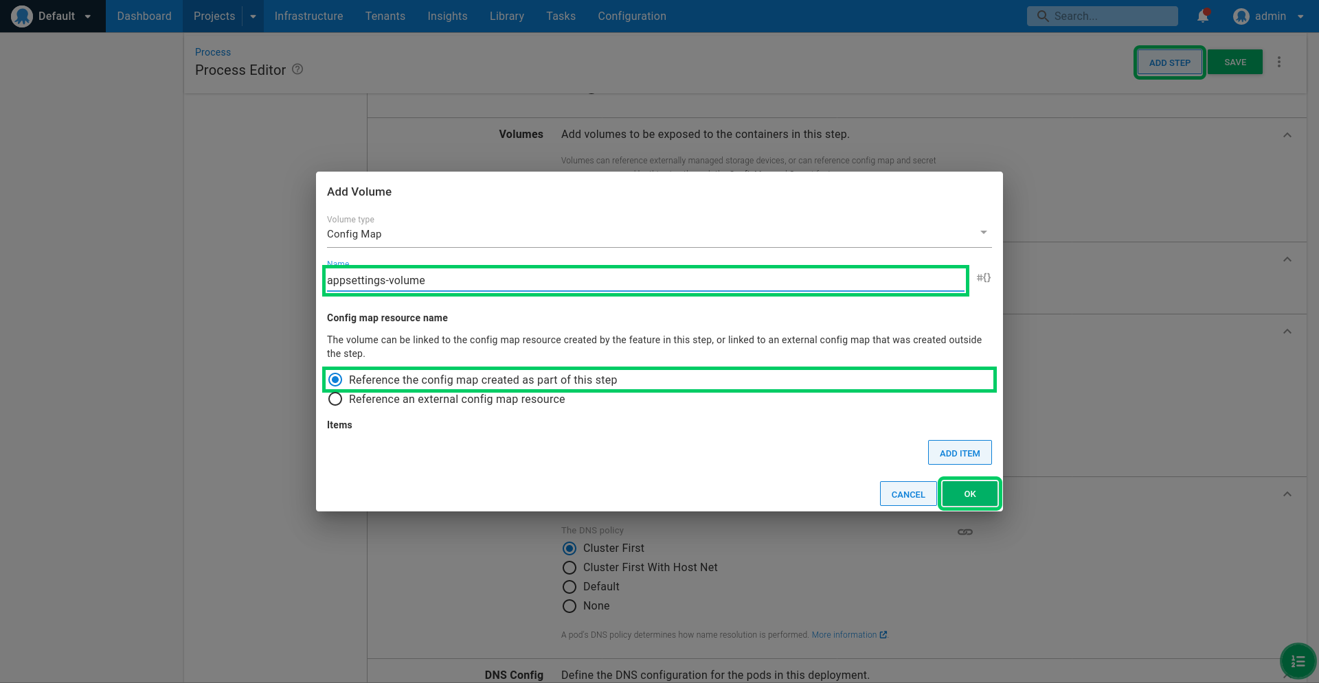Open the Projects dropdown arrow in navbar

coord(253,16)
